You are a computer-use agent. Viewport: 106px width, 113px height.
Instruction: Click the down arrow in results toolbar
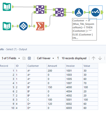(x=100, y=58)
